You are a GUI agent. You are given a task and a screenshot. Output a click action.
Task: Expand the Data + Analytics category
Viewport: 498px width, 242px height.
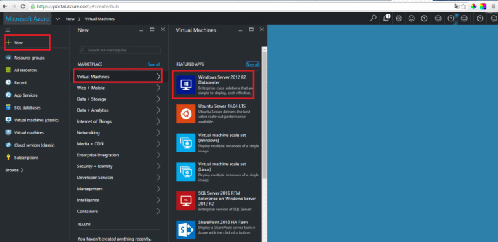pos(119,110)
